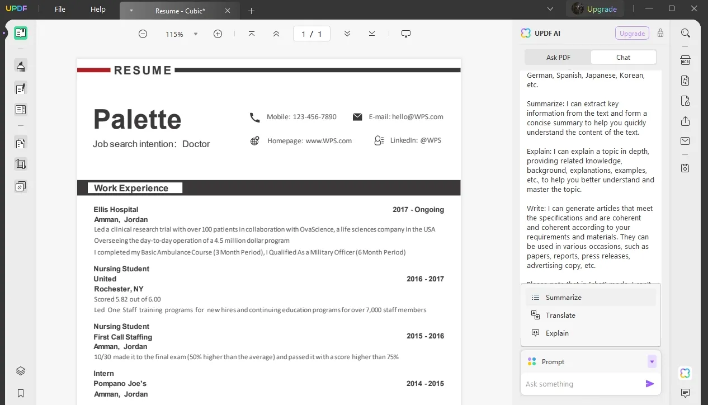Open the Convert PDF tool
The width and height of the screenshot is (708, 405).
[x=685, y=81]
